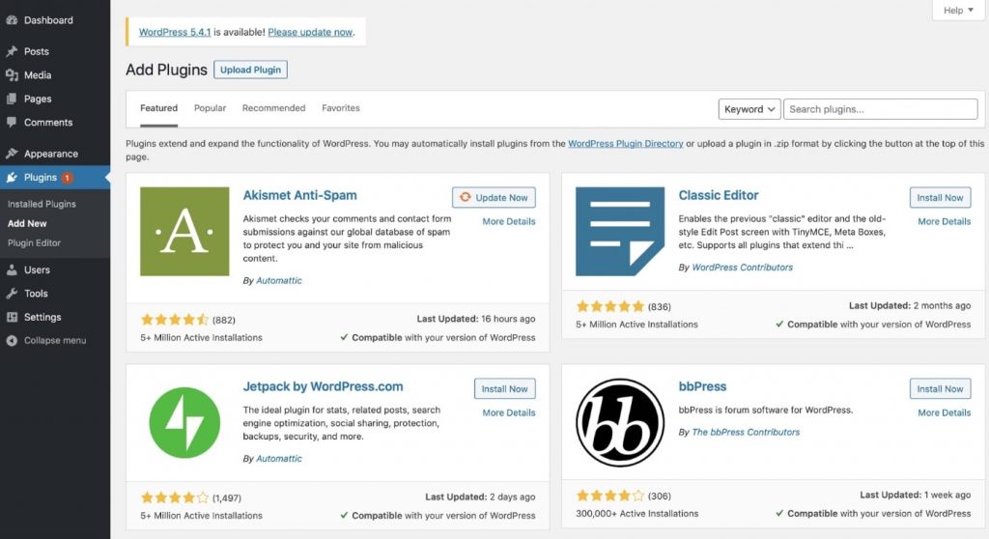
Task: Click Update Now for Akismet
Action: (x=494, y=198)
